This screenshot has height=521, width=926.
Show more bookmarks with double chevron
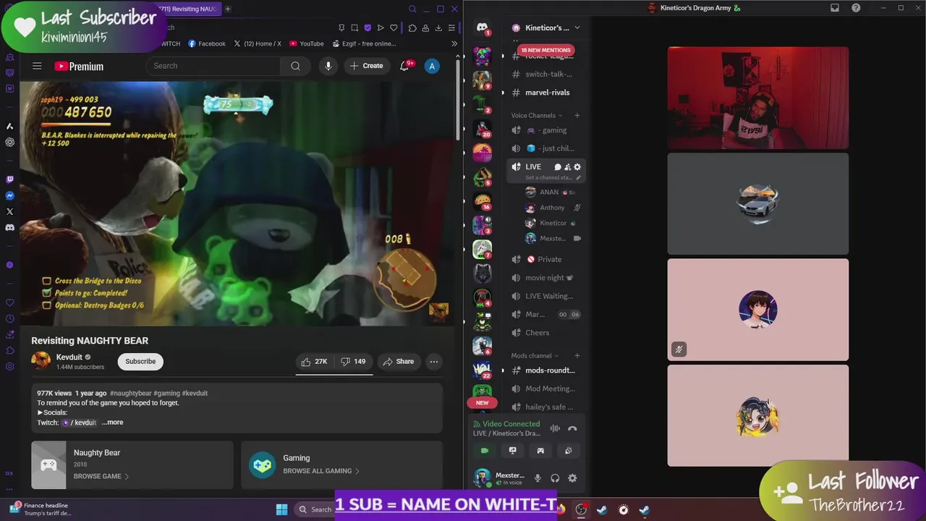[x=454, y=43]
